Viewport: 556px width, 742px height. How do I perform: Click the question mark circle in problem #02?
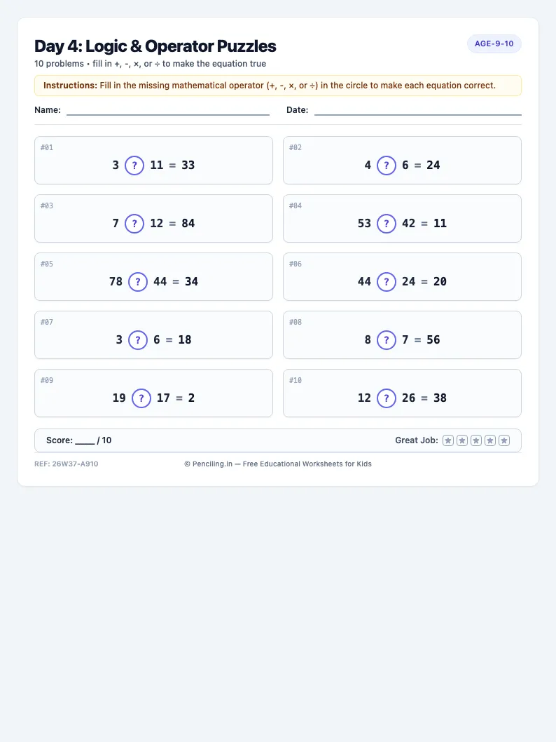point(387,165)
